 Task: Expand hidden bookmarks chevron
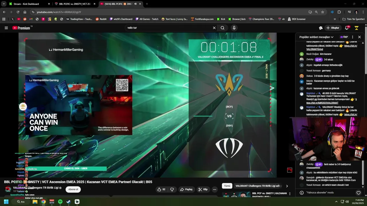(335, 19)
